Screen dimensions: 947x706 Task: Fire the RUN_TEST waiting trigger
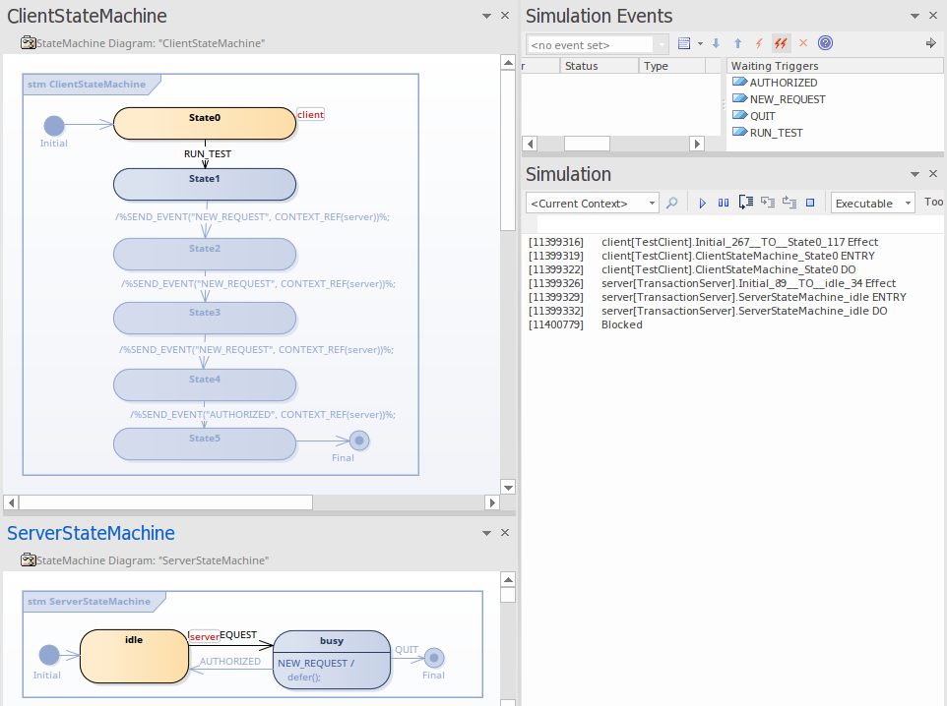(776, 133)
